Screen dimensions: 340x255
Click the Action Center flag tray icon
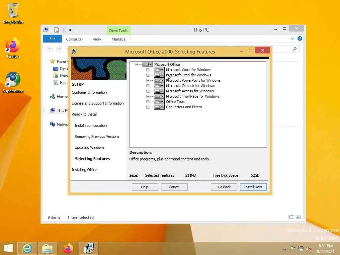[x=293, y=248]
